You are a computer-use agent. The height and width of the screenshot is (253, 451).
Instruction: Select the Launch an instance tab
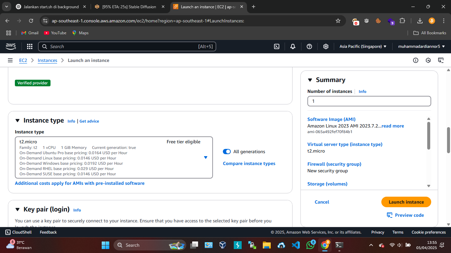(x=208, y=7)
